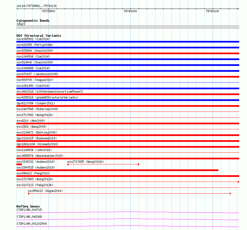The width and height of the screenshot is (247, 230).
Task: Click the chr18:79739861..79740131 region label
Action: 37,6
